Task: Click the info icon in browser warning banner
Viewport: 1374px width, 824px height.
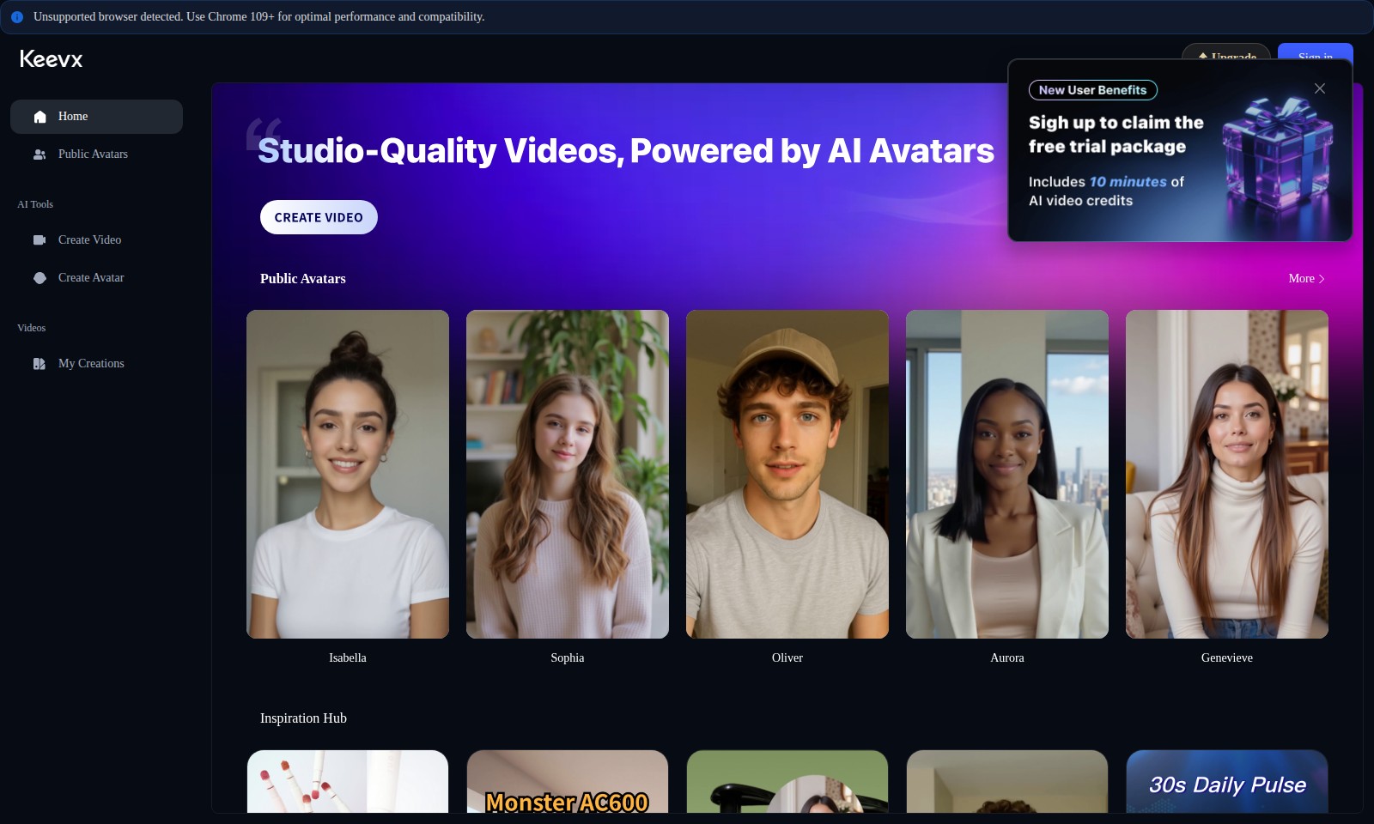Action: click(17, 17)
